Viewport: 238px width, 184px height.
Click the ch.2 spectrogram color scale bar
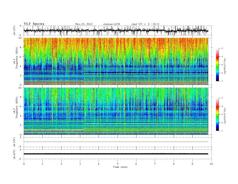coord(217,114)
